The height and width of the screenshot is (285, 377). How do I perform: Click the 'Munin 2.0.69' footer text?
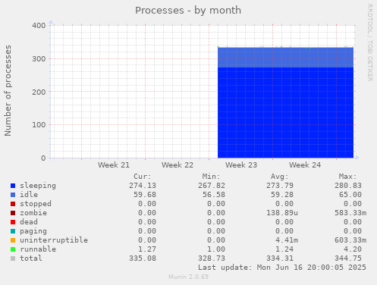click(189, 277)
